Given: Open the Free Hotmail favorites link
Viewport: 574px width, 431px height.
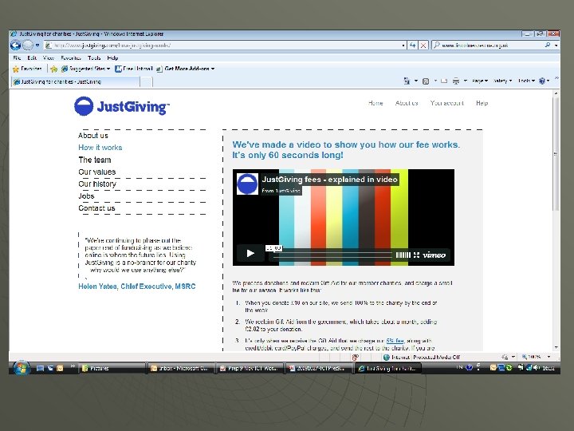Looking at the screenshot, I should click(x=134, y=69).
